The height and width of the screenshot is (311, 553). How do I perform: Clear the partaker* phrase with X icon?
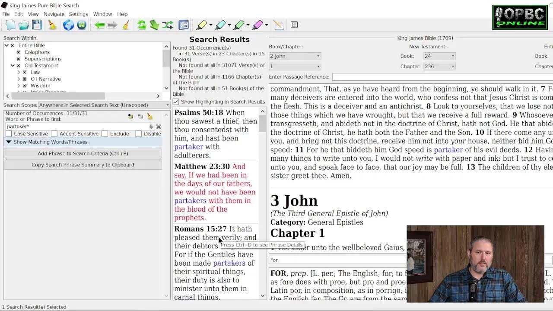click(x=159, y=127)
